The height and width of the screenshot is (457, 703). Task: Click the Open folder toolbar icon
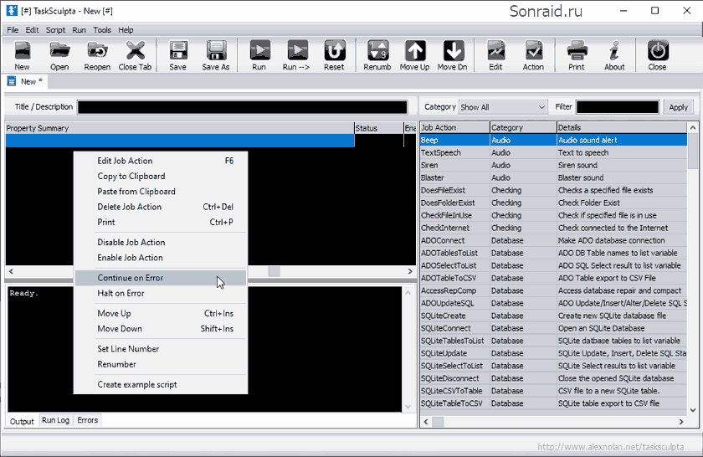59,51
